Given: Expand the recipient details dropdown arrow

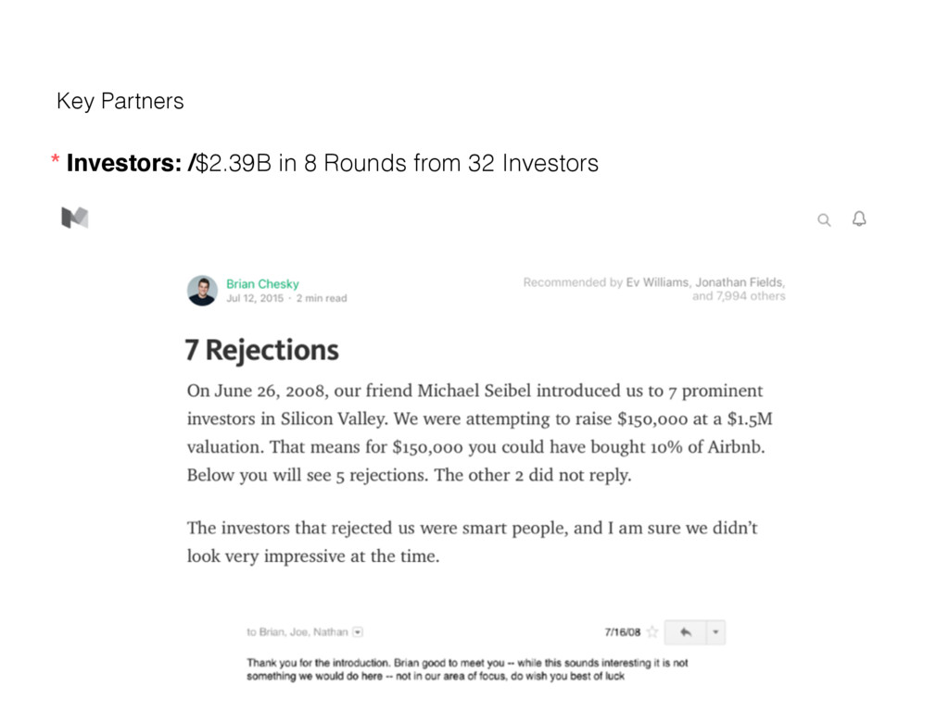Looking at the screenshot, I should coord(359,632).
